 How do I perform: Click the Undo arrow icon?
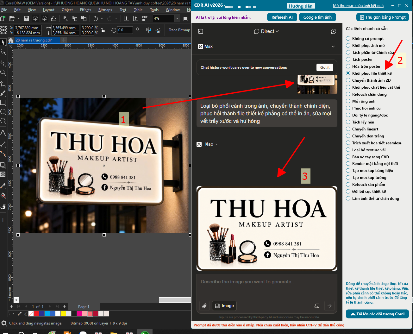coord(95,18)
